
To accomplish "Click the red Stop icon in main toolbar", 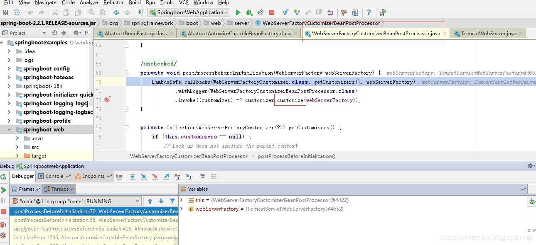I will coord(271,12).
